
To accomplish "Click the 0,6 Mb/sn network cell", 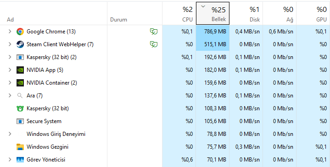I will coord(280,32).
